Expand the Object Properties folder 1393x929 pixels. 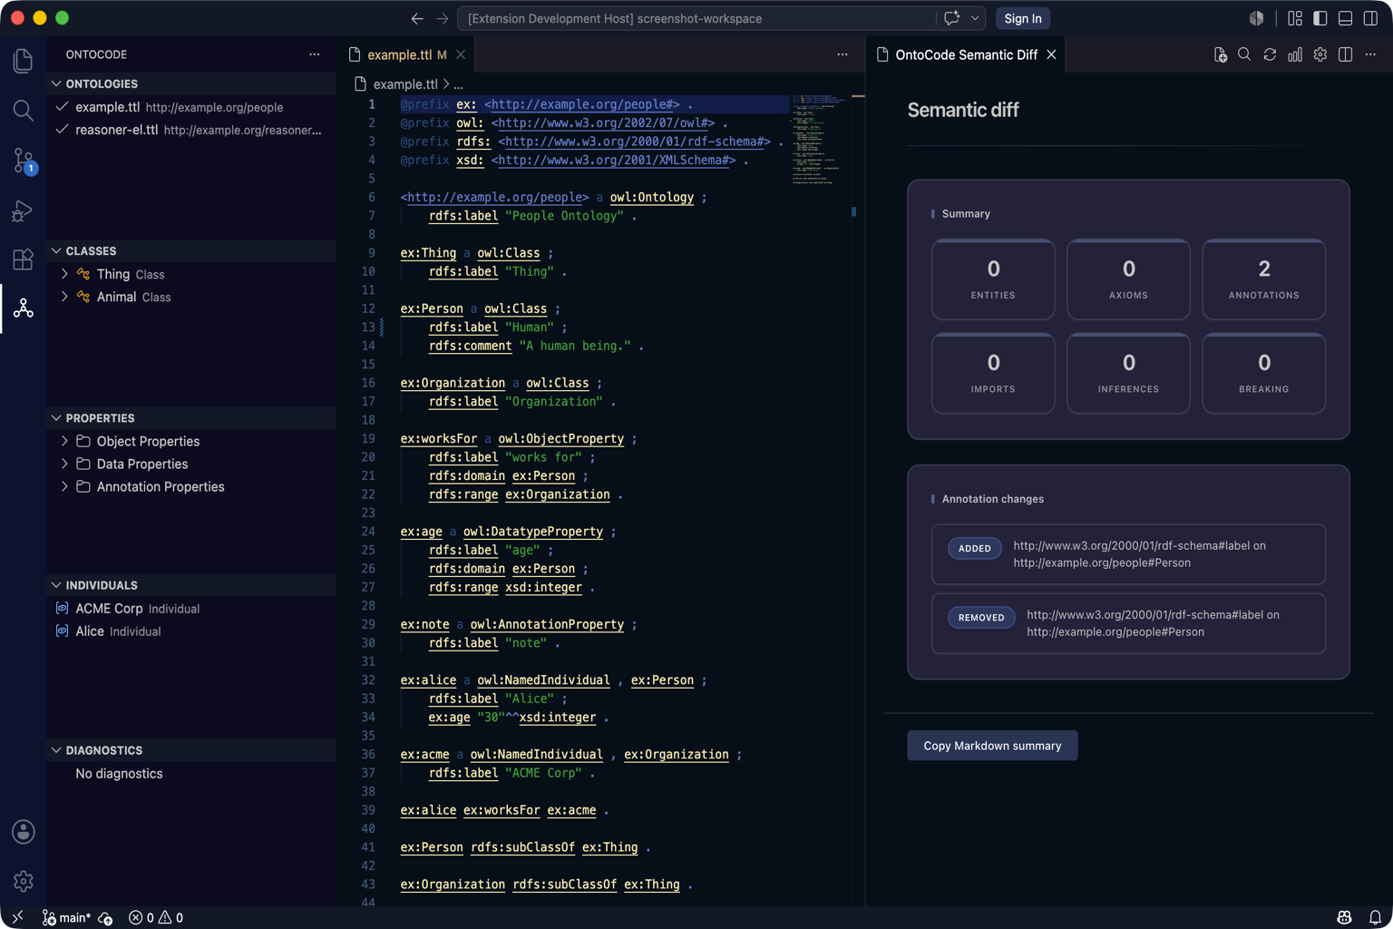(x=64, y=441)
